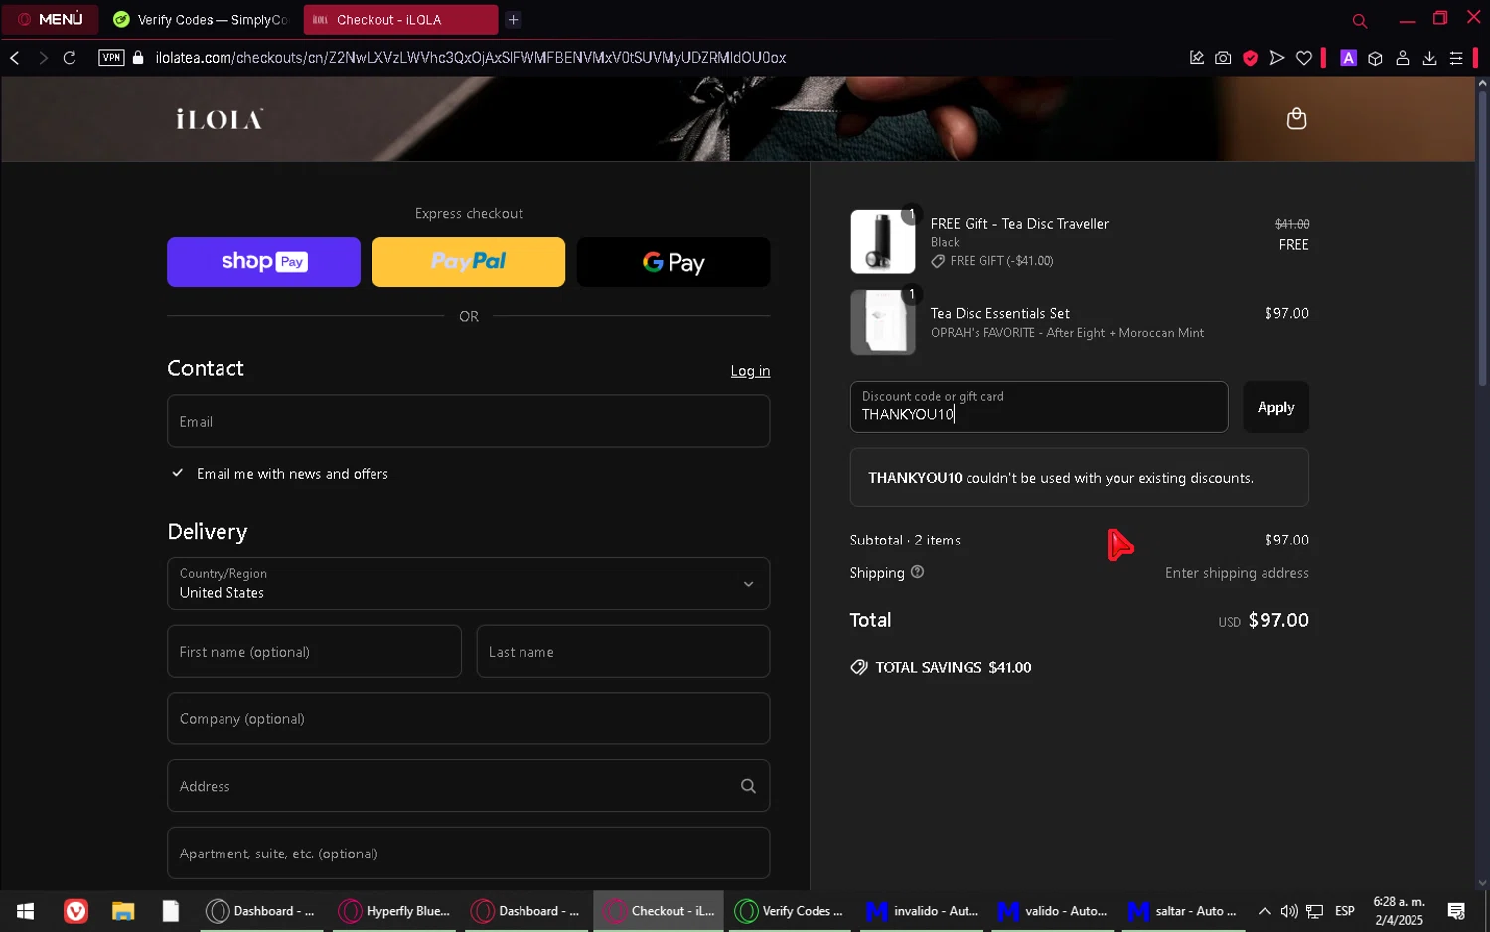Click the discount code input field
Viewport: 1490px width, 932px height.
[x=1039, y=406]
